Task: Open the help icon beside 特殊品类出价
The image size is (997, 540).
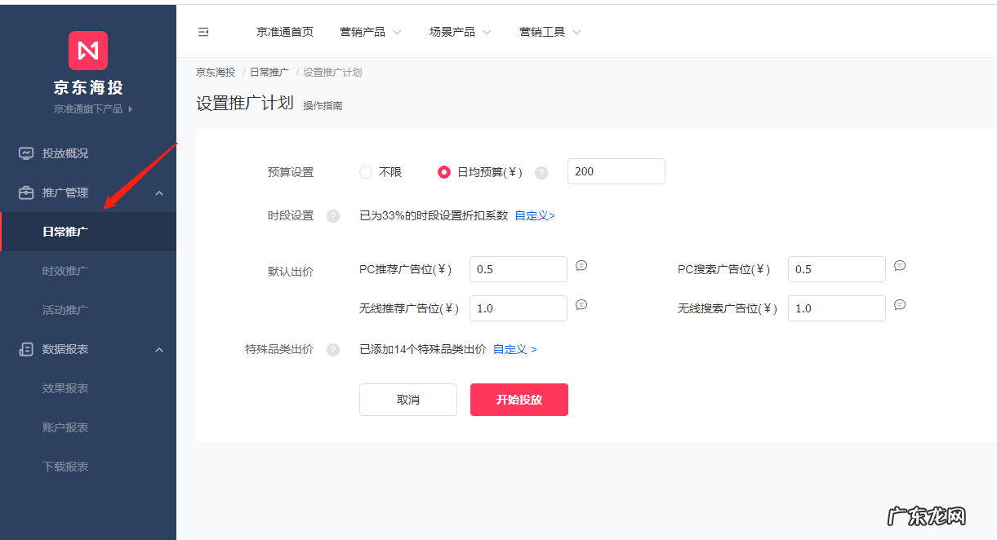Action: click(333, 349)
